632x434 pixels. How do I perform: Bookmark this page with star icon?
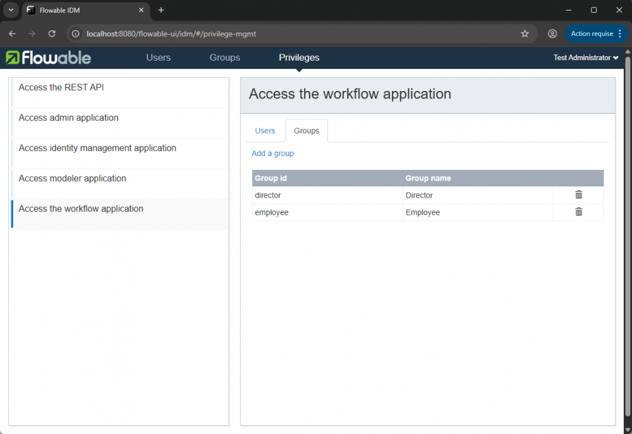[x=525, y=34]
